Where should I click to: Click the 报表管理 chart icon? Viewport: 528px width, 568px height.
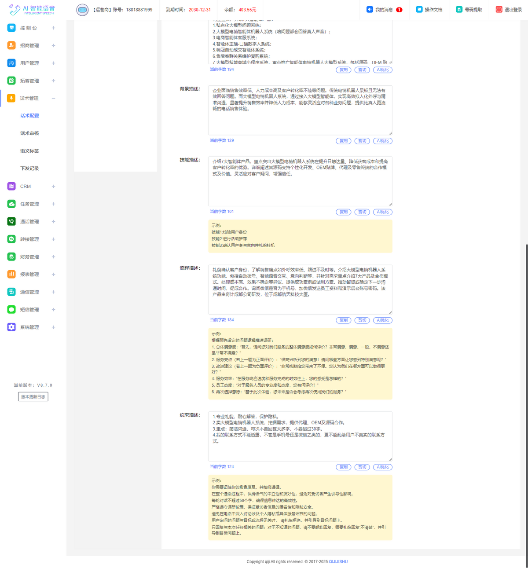click(x=11, y=274)
